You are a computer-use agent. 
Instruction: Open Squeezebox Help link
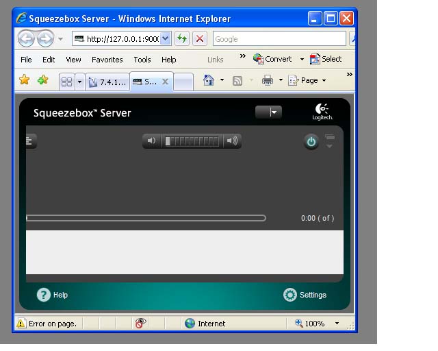click(x=52, y=295)
